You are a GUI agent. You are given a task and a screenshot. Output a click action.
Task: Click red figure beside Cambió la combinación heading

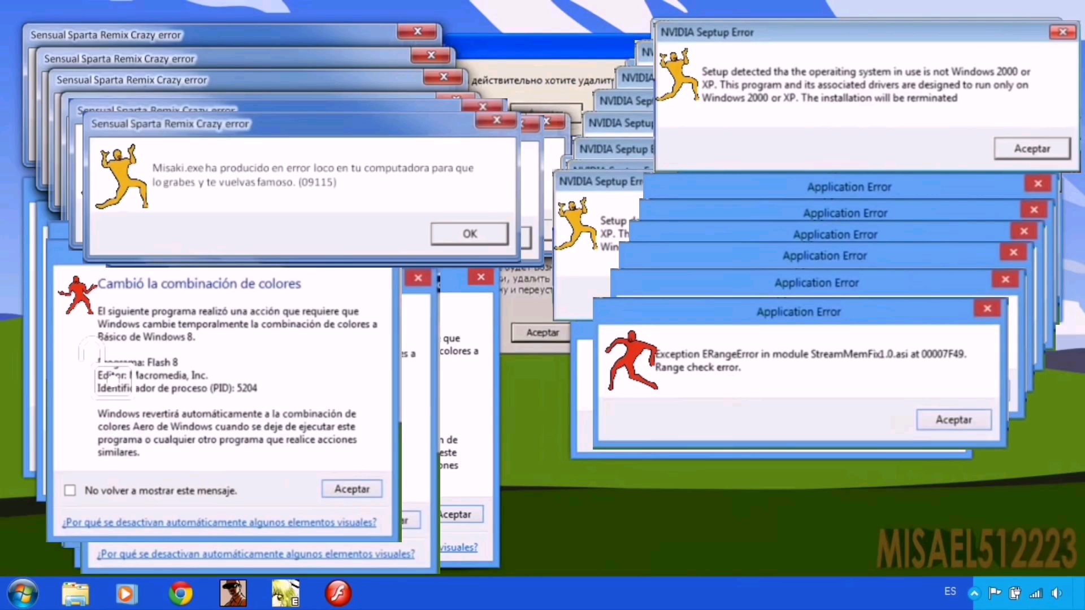(77, 295)
